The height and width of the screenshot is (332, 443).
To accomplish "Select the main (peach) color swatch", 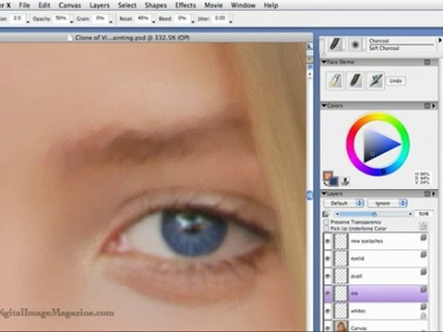I will 328,176.
